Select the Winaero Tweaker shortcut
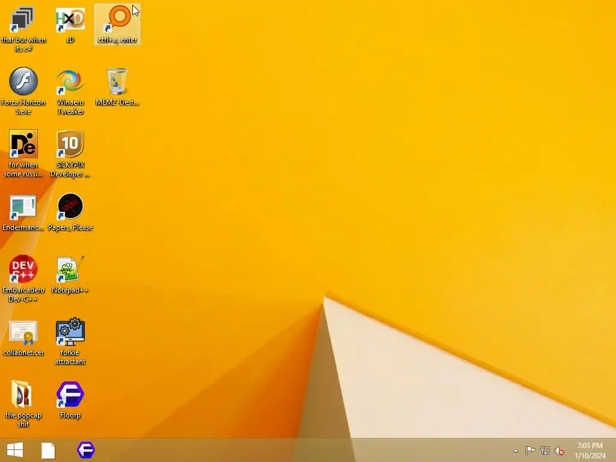This screenshot has height=462, width=616. pos(70,91)
